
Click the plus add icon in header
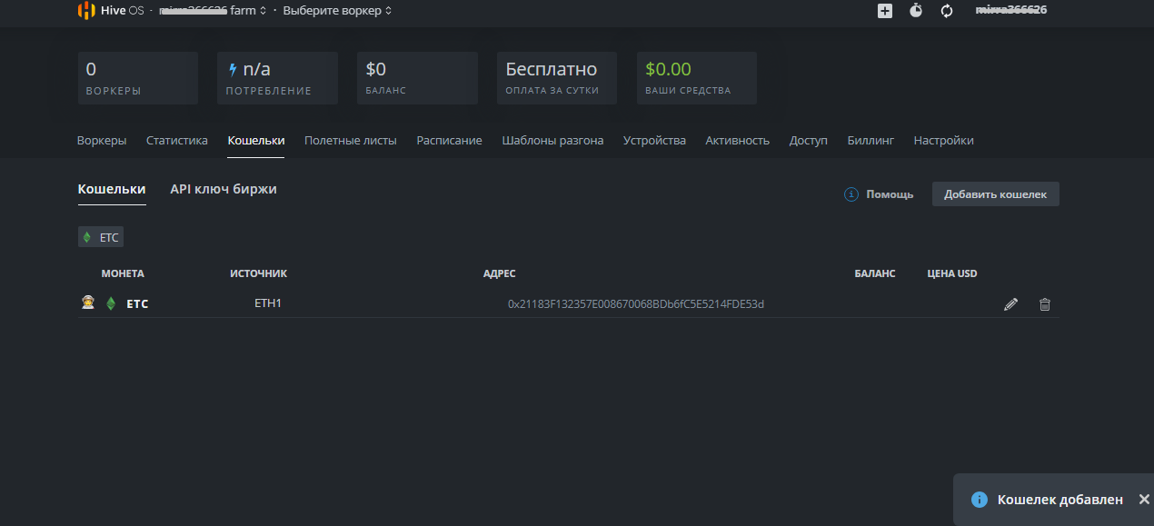pyautogui.click(x=885, y=11)
